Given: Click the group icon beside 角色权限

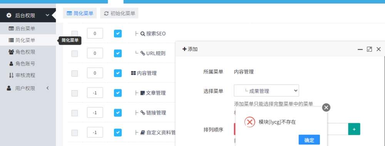Looking at the screenshot, I should tap(11, 52).
